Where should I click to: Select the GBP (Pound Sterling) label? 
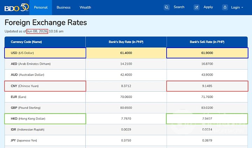(26, 108)
